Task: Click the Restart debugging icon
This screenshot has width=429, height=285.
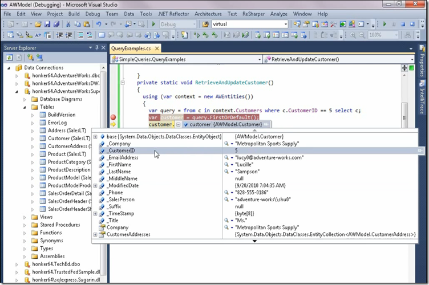Action: (x=412, y=25)
